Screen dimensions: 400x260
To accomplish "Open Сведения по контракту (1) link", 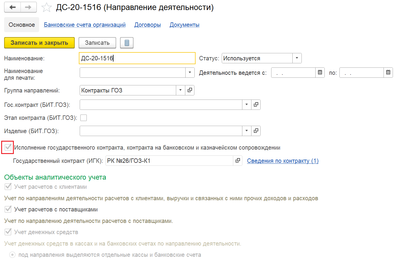I will [x=283, y=161].
